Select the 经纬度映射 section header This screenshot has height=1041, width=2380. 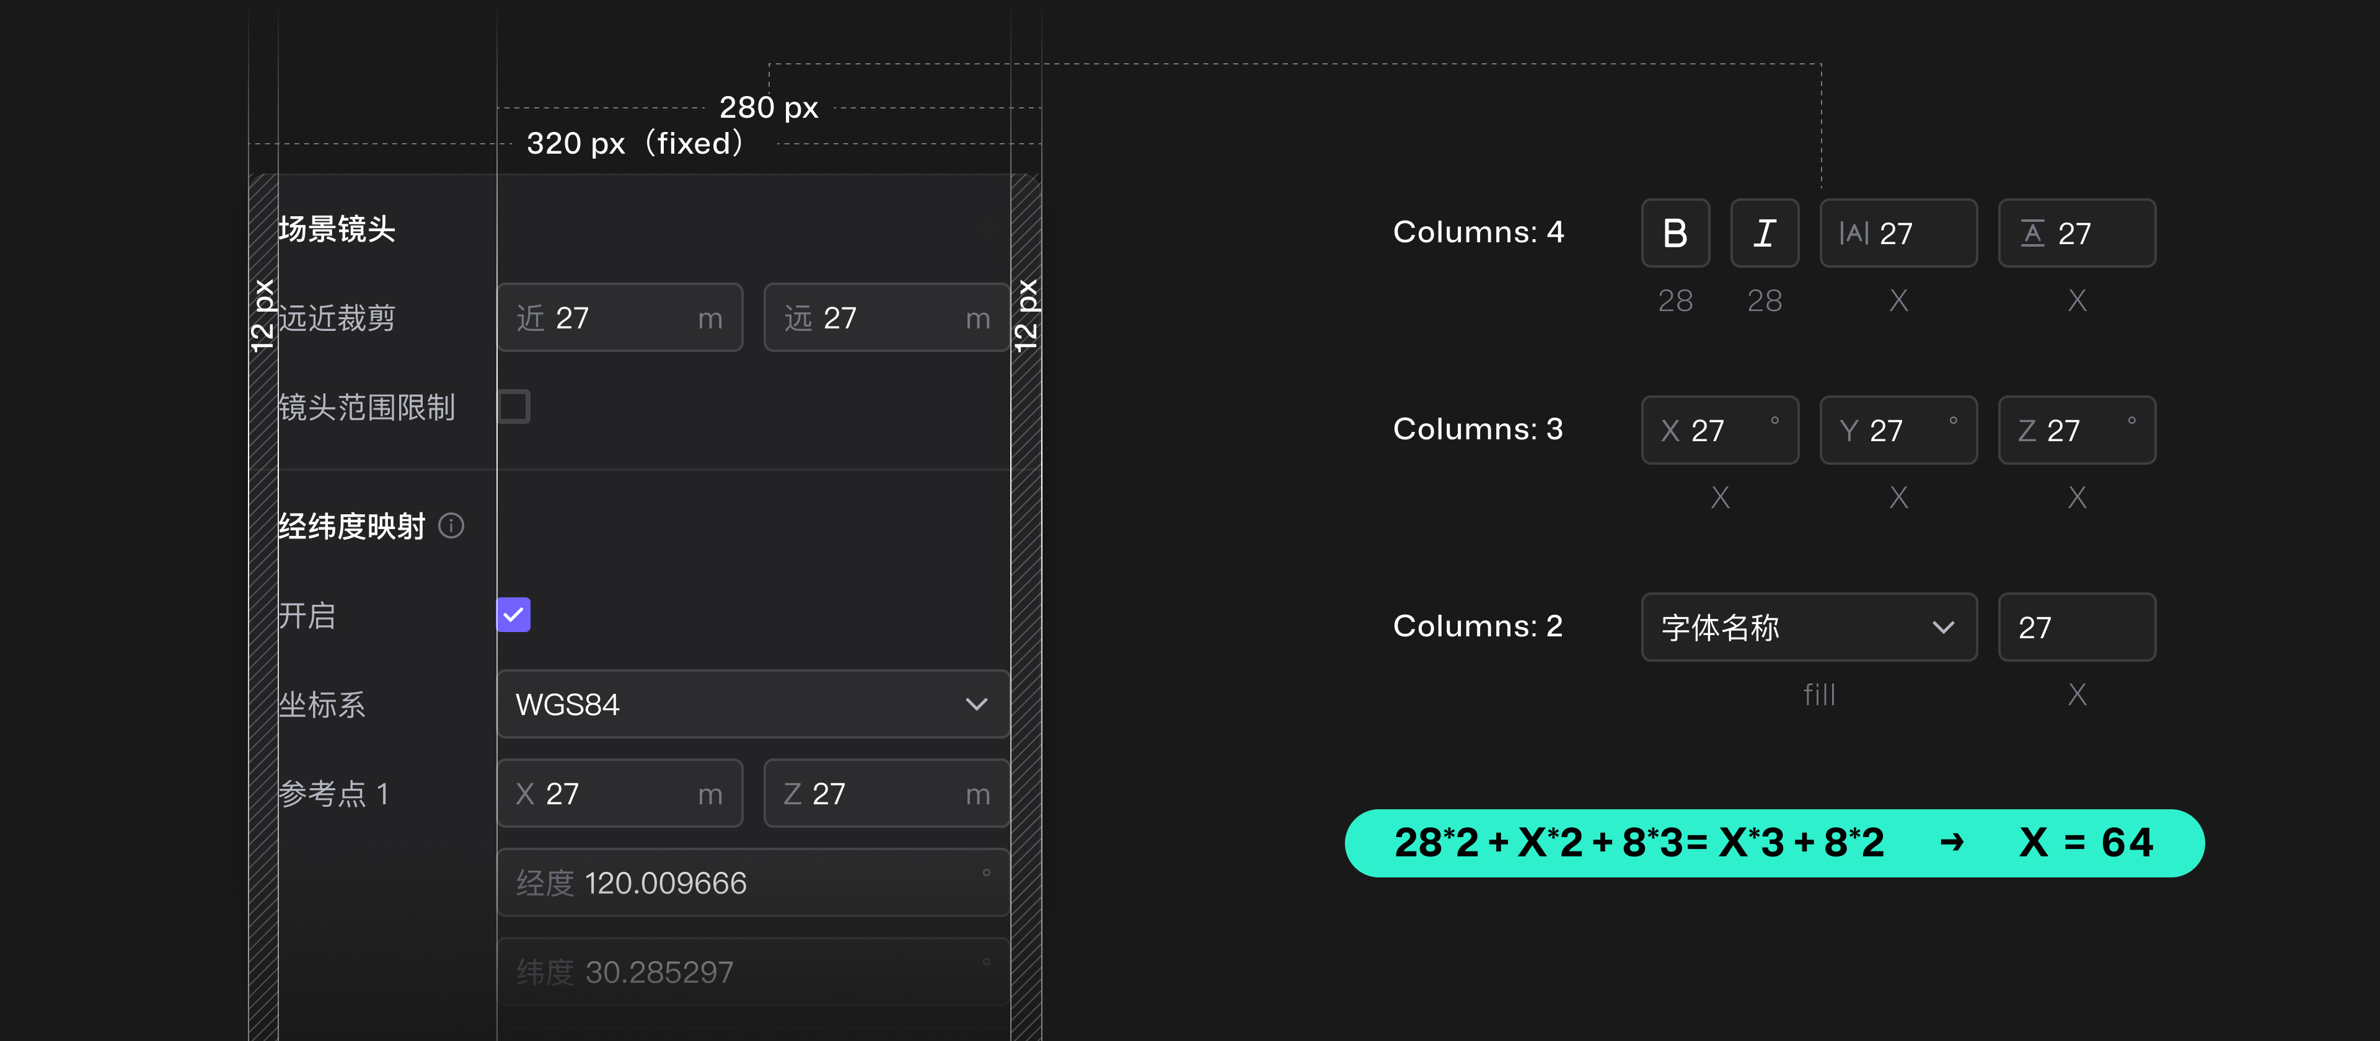(351, 525)
